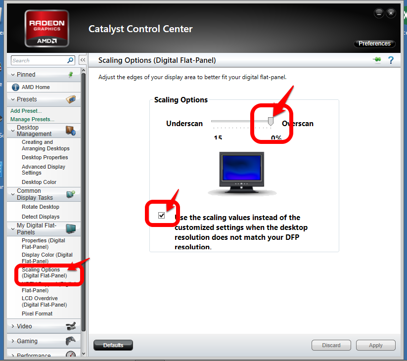Collapse the Desktop Management chevron

(13, 131)
